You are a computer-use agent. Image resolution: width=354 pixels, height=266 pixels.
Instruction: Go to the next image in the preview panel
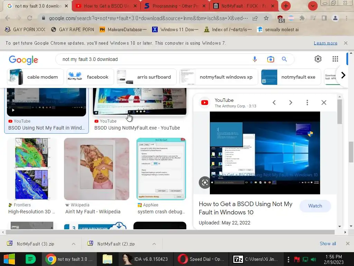pos(290,103)
